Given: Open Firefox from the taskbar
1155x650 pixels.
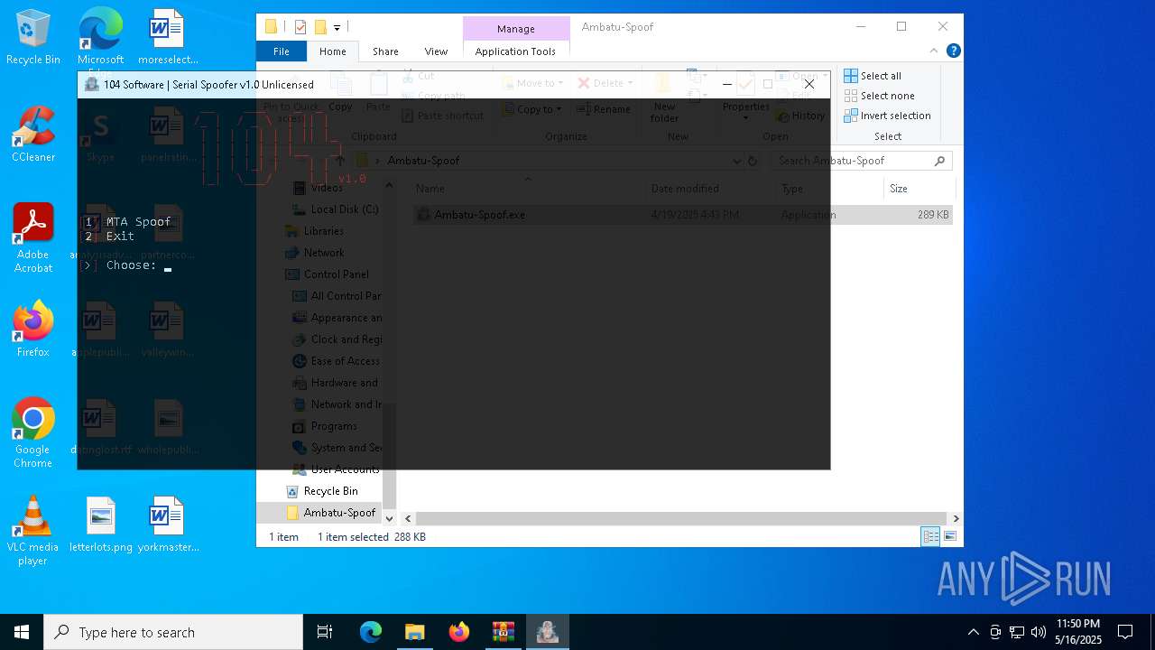Looking at the screenshot, I should point(459,632).
